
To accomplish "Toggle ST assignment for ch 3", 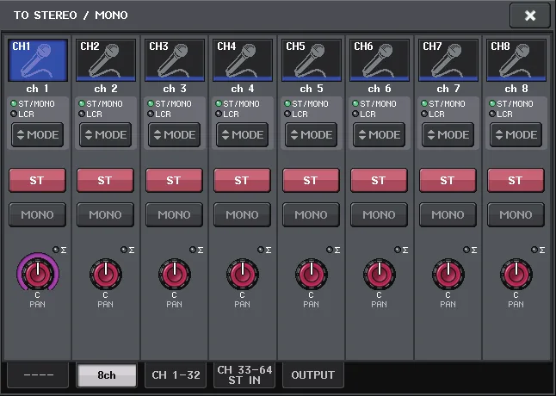I will coord(174,181).
